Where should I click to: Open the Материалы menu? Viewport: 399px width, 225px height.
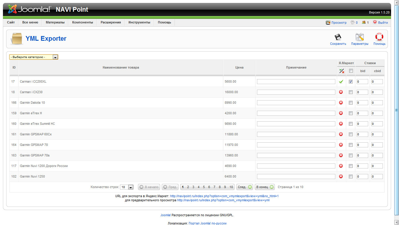pyautogui.click(x=55, y=23)
